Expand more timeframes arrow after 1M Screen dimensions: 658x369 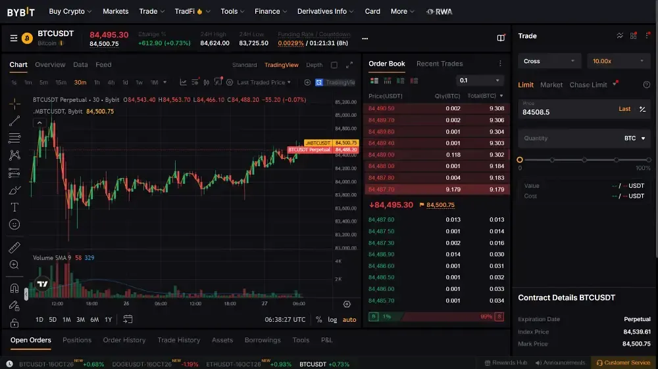tap(165, 83)
